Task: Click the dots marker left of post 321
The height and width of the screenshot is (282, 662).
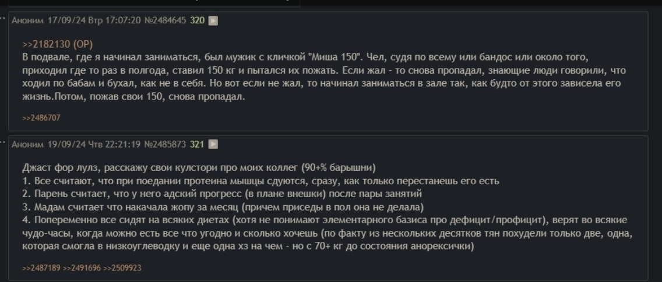Action: [x=3, y=142]
